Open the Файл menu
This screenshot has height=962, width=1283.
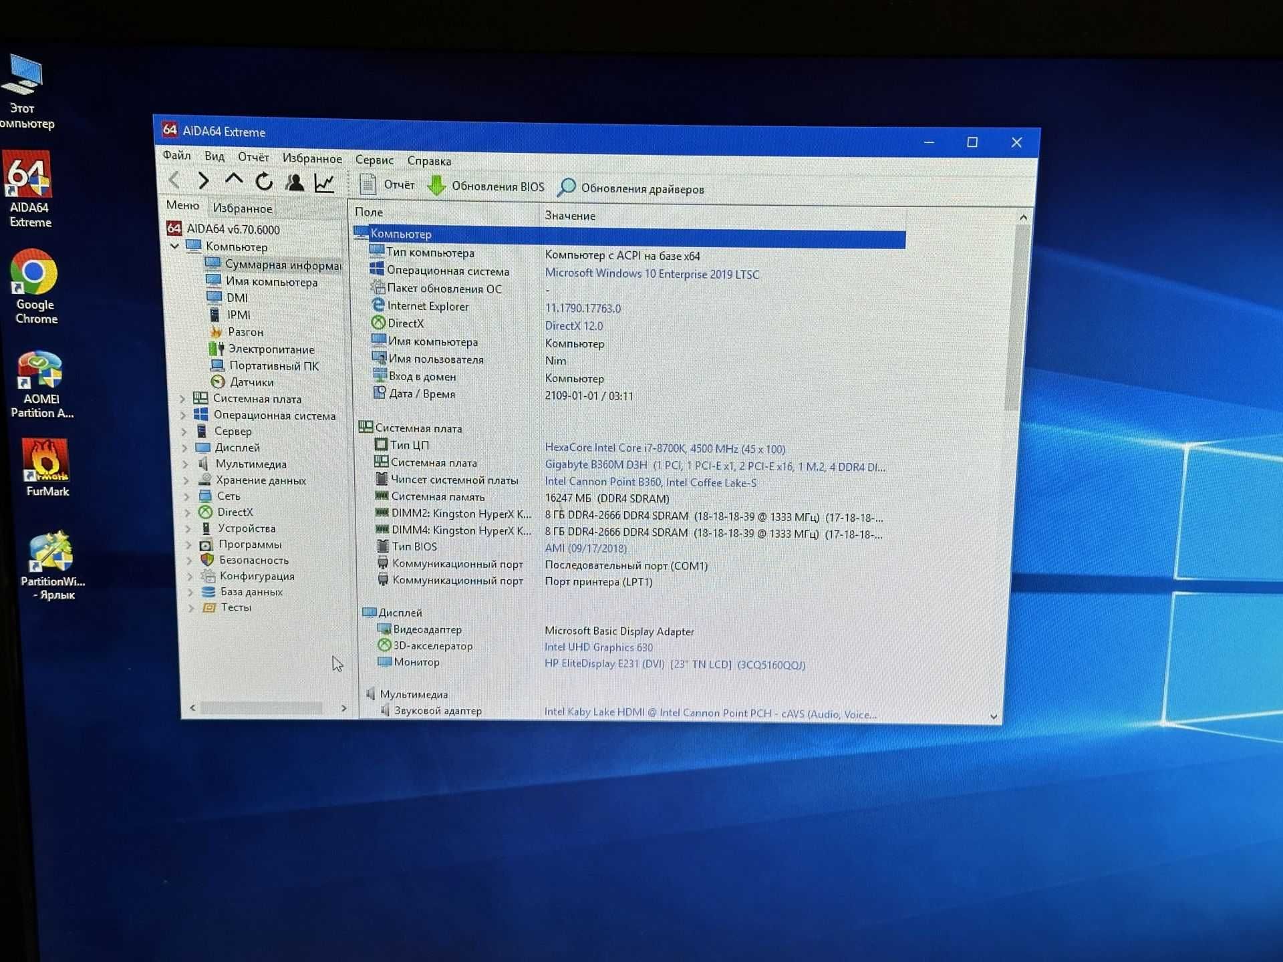[176, 155]
